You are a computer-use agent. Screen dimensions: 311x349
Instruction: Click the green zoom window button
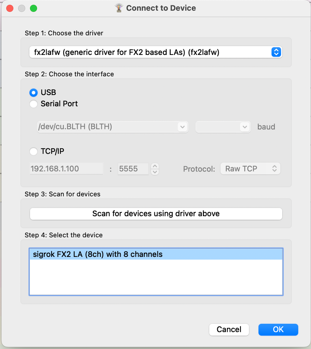coord(34,8)
